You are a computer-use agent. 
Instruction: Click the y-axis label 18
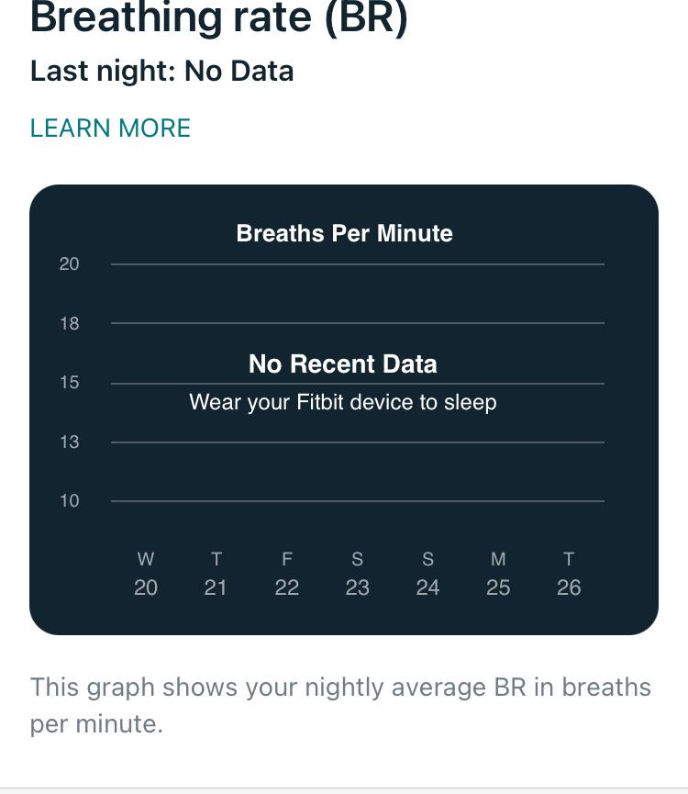click(70, 323)
